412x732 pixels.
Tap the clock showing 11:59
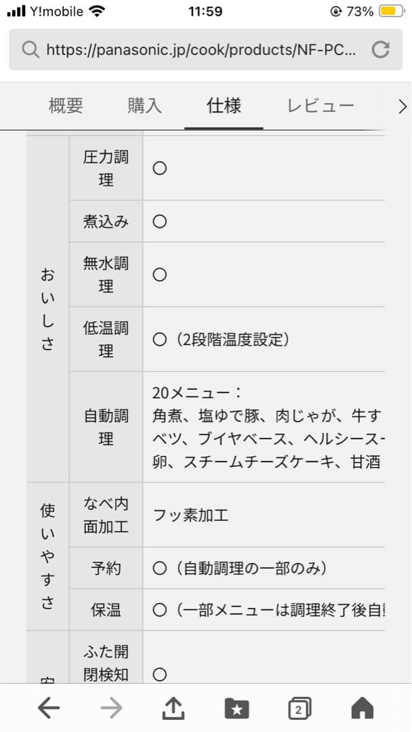click(205, 10)
